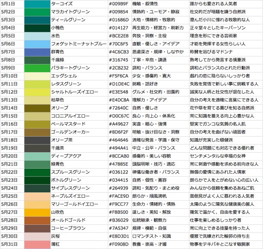263x249 pixels.
Task: Select the dark ボトルグリーン color swatch
Action: click(37, 180)
